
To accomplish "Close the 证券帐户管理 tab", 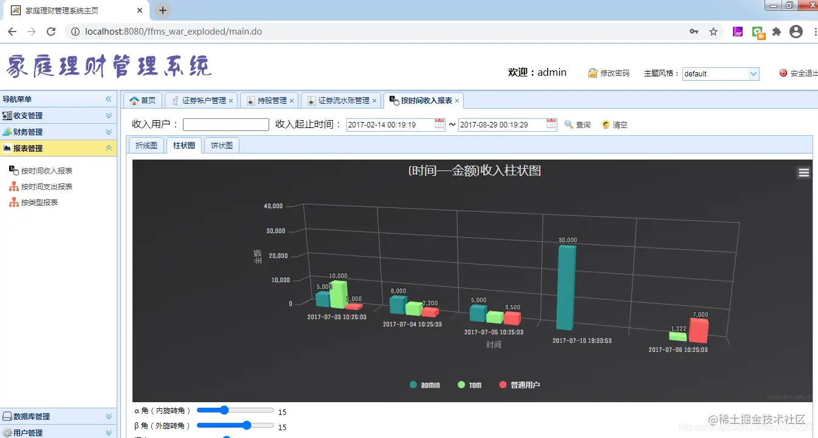I will click(x=231, y=101).
